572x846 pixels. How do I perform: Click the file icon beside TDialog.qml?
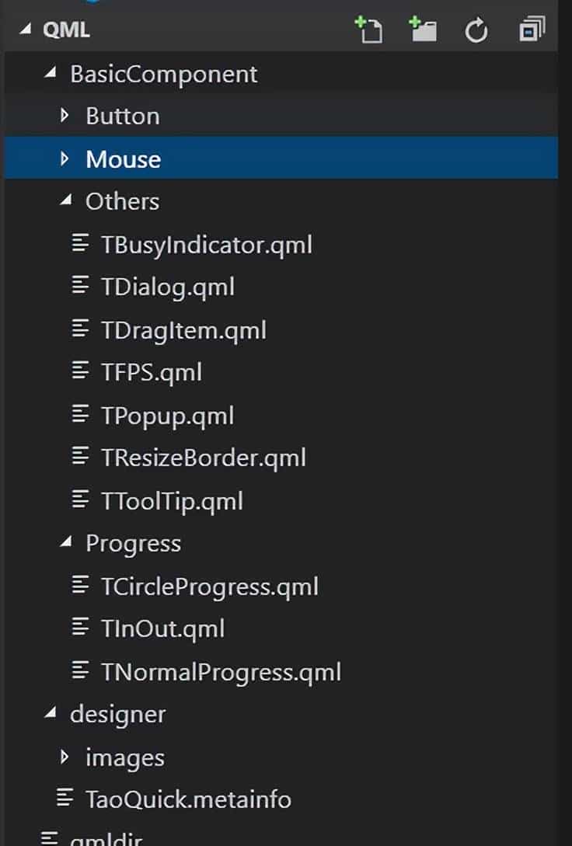point(81,286)
